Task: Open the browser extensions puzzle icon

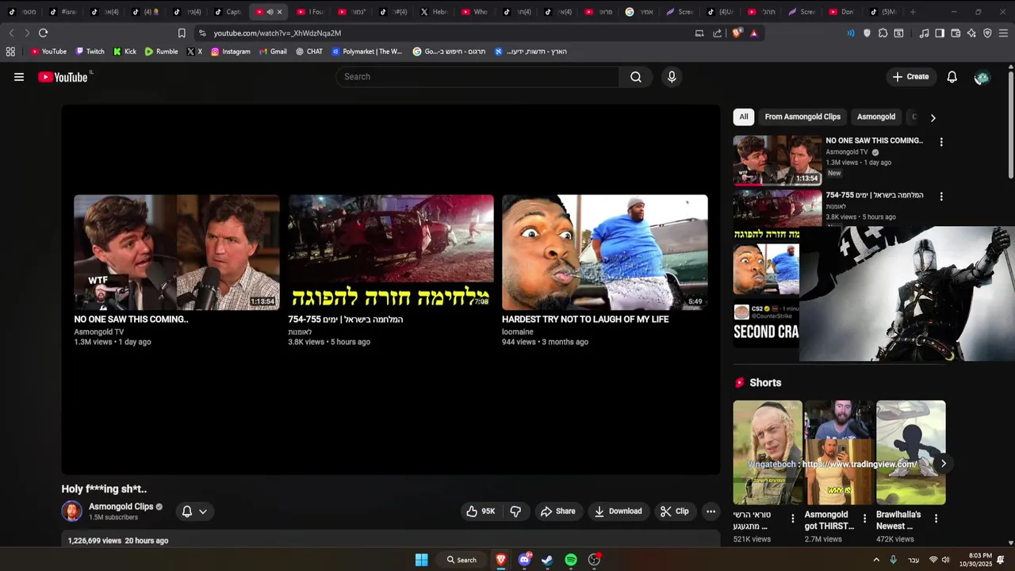Action: 883,33
